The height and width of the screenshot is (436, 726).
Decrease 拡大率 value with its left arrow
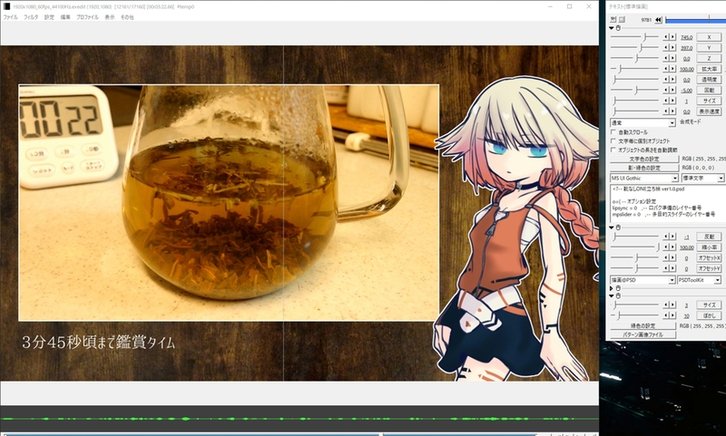click(x=666, y=69)
